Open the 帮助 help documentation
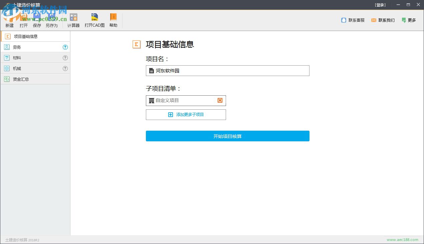424x244 pixels. (113, 20)
